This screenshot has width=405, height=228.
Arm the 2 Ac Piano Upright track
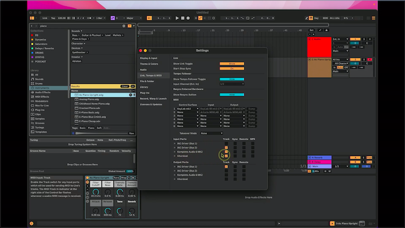coord(369,60)
